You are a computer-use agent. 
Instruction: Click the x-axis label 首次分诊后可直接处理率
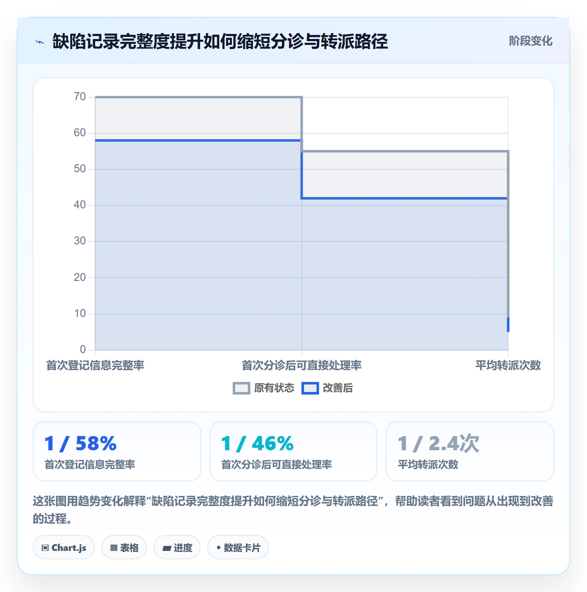coord(301,366)
